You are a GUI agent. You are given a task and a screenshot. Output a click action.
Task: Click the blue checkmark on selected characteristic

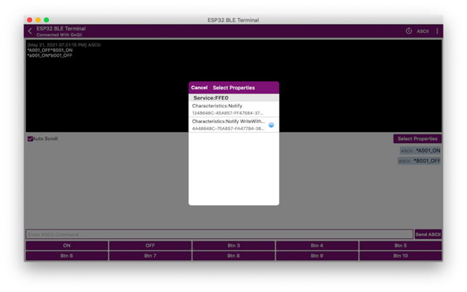271,125
